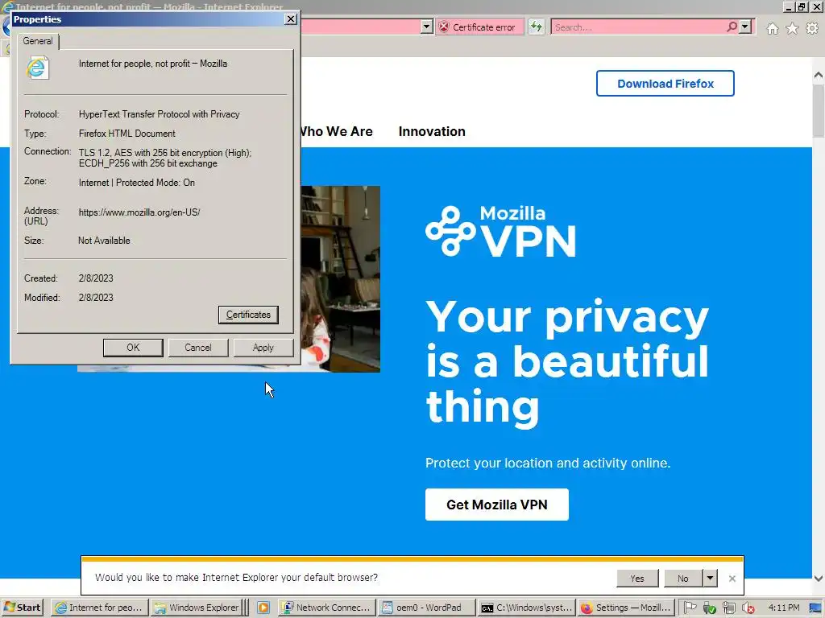The width and height of the screenshot is (825, 618).
Task: Click 'Internet | Protected Mode: On' zone value
Action: [137, 183]
